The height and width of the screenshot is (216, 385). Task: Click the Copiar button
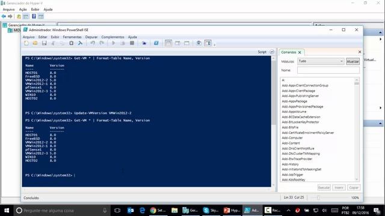point(354,188)
